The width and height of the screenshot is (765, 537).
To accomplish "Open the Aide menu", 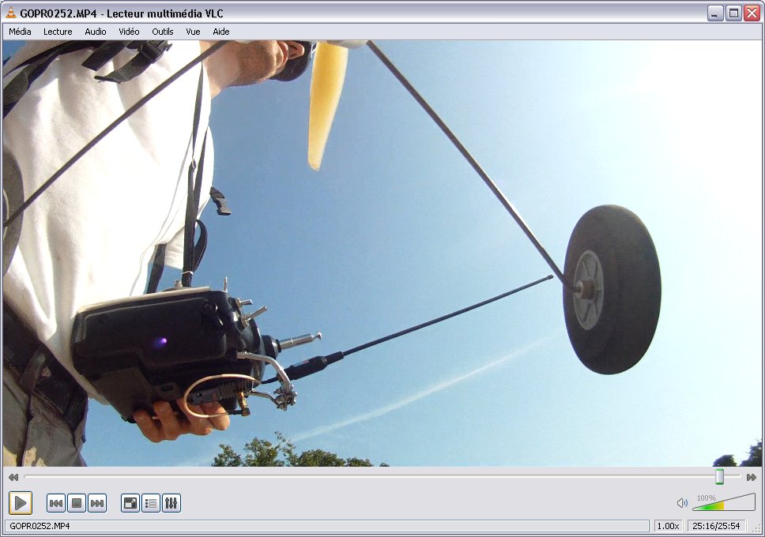I will 220,32.
